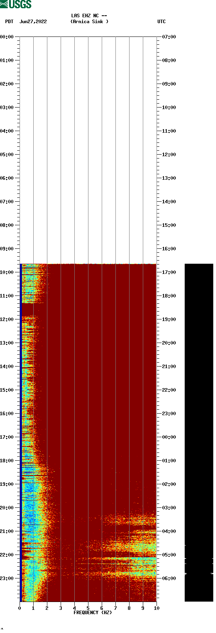The width and height of the screenshot is (216, 633).
Task: Click the 06:00 PDT time label
Action: [7, 178]
